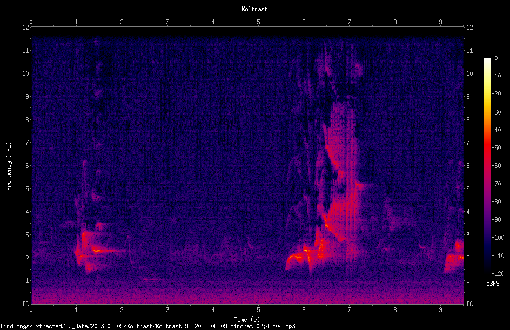Click the -60 value on the dBFS scale
The width and height of the screenshot is (510, 330).
pyautogui.click(x=496, y=166)
